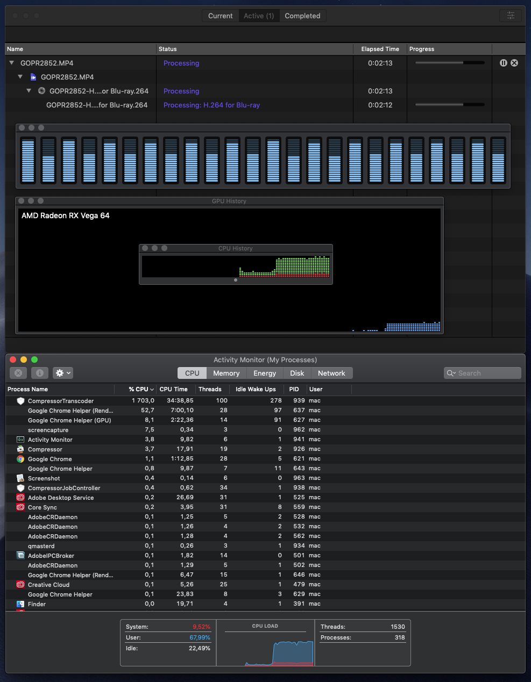Pause the GOPR2852.MP4 processing job

pos(504,63)
